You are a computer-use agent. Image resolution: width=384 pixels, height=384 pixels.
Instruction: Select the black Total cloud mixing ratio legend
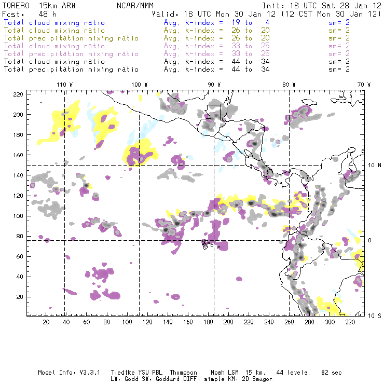pyautogui.click(x=54, y=62)
